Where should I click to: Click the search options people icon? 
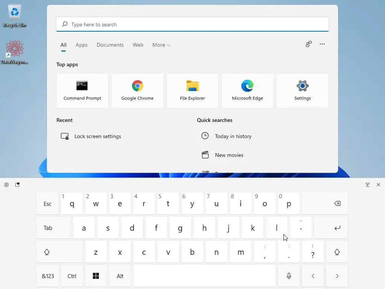pyautogui.click(x=308, y=44)
